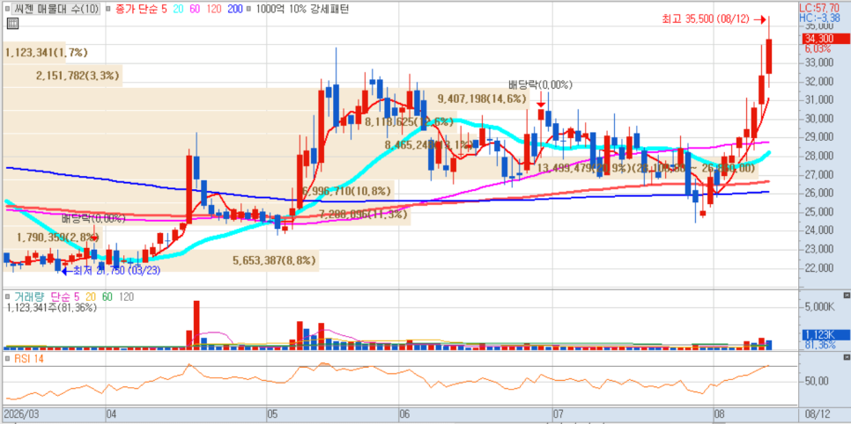Image resolution: width=851 pixels, height=424 pixels.
Task: Click the 최저 (03/23) low marker
Action: point(113,270)
